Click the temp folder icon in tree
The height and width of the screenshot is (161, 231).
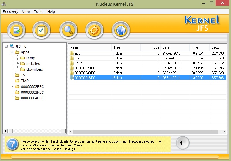22,58
